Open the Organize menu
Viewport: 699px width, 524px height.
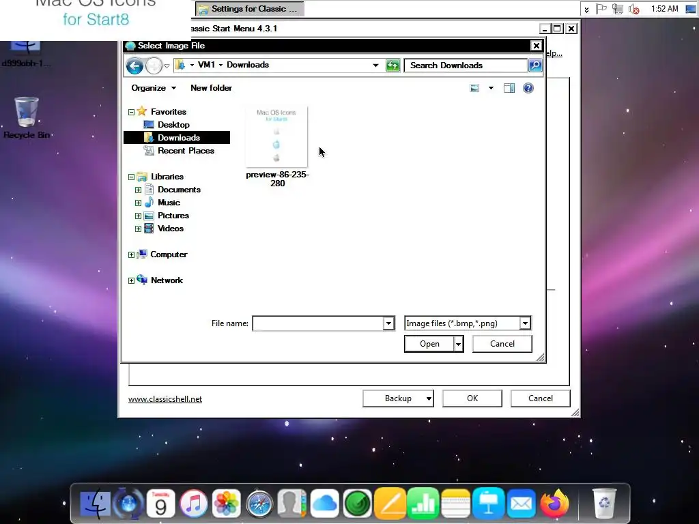[x=154, y=88]
